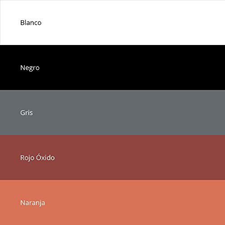Click the capital N of Naranja

click(22, 203)
